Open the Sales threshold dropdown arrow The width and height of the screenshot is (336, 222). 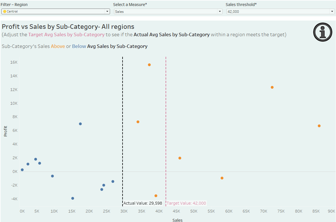[332, 11]
